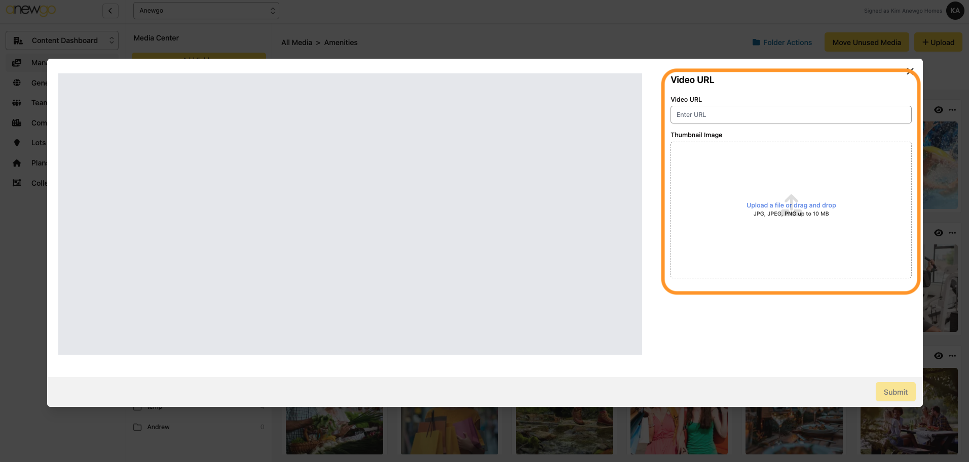969x462 pixels.
Task: Go to All Media in breadcrumb
Action: tap(296, 43)
